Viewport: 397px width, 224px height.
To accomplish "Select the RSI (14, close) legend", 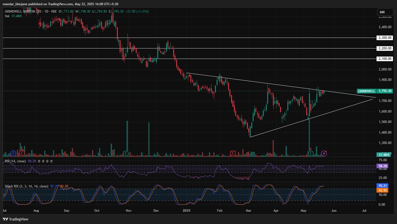I will [x=15, y=161].
